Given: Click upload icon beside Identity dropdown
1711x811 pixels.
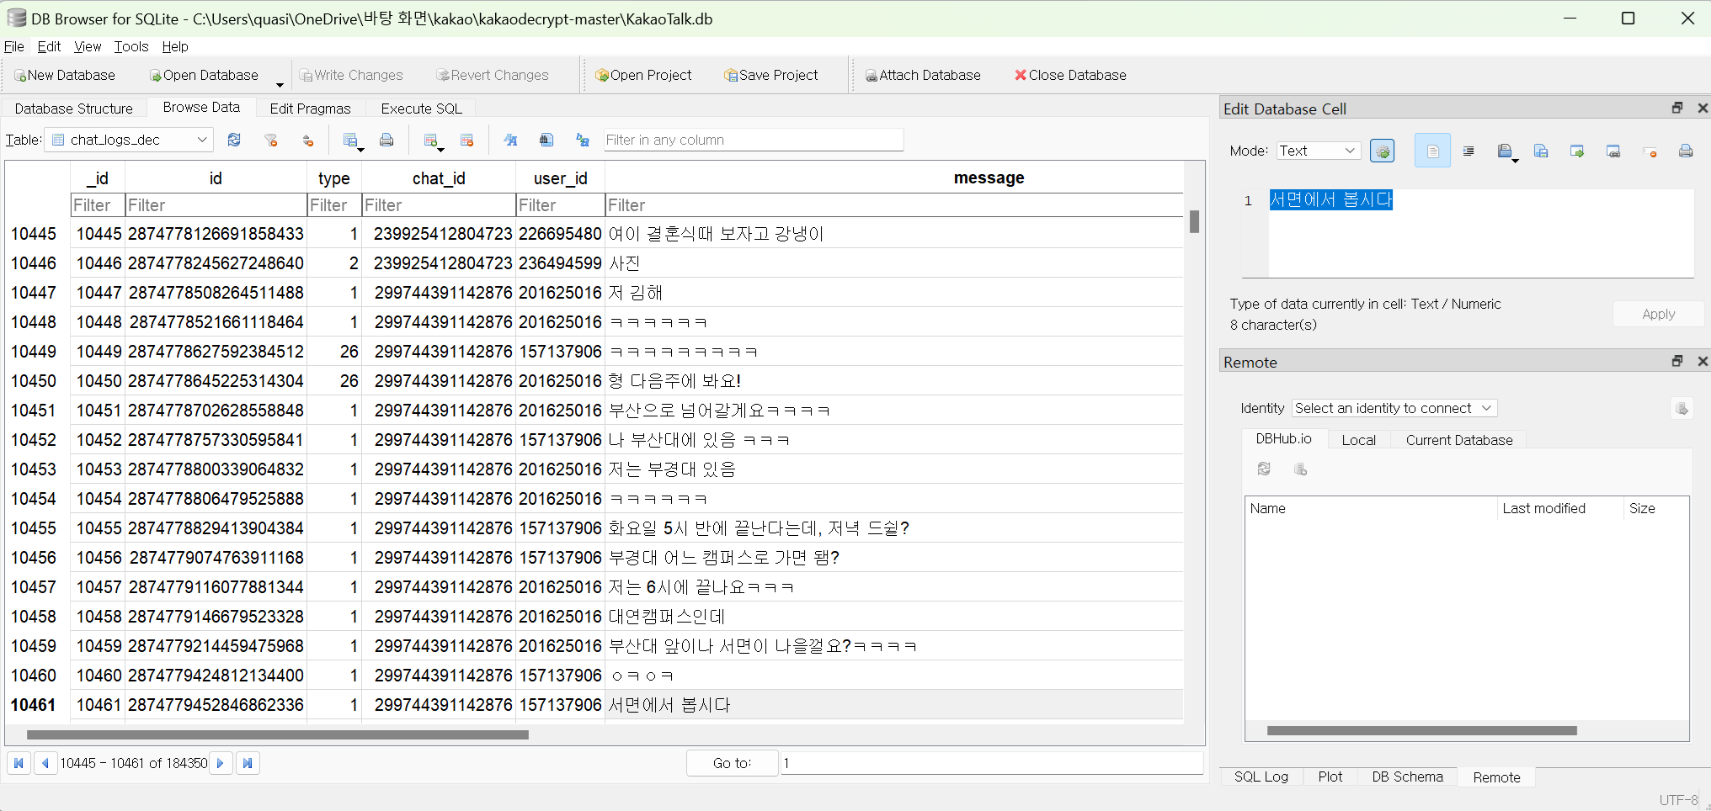Looking at the screenshot, I should click(1682, 409).
